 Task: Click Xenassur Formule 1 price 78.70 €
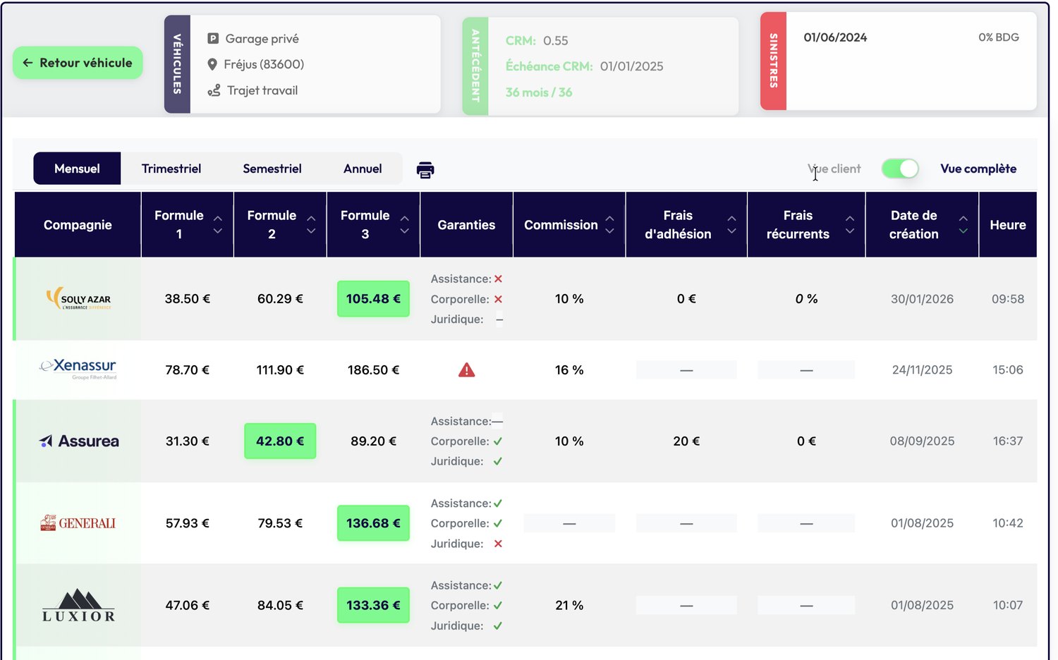pos(187,370)
